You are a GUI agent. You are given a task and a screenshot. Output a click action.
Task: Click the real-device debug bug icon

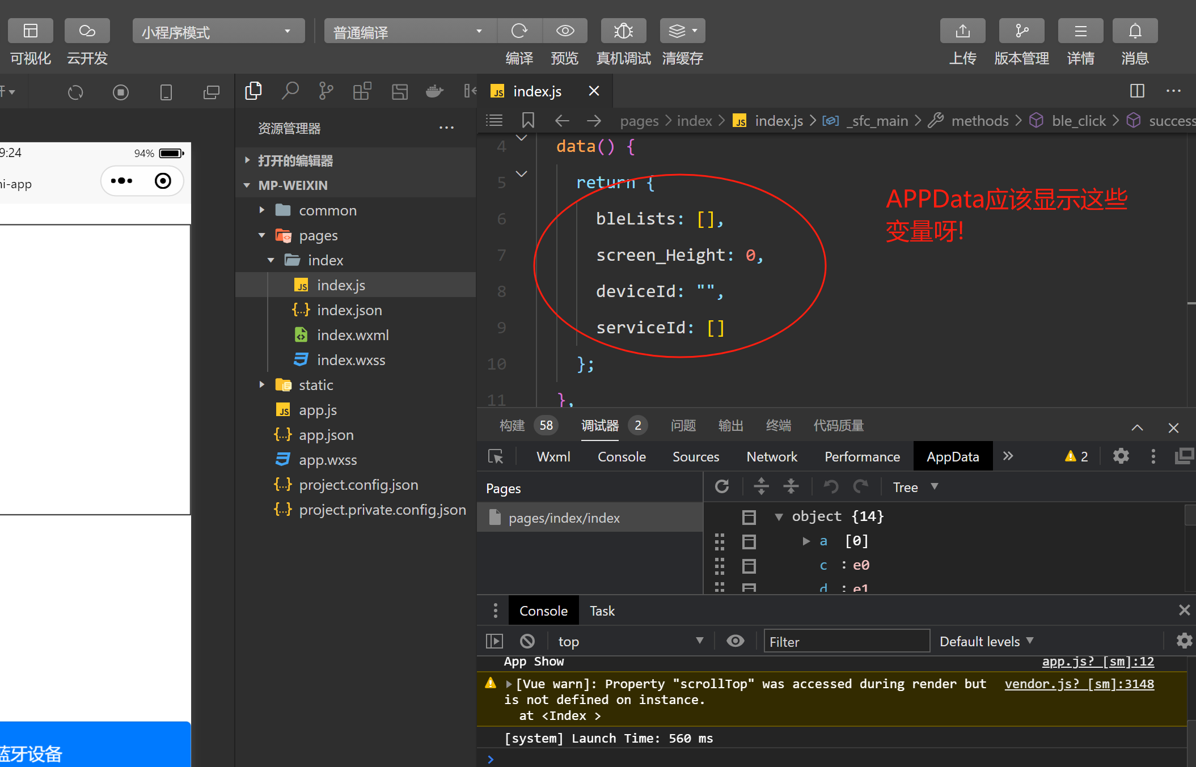click(623, 31)
